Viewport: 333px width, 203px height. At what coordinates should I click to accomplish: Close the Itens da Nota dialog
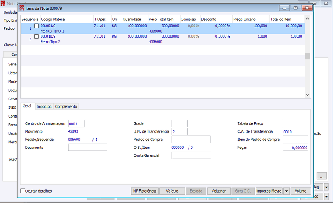307,8
